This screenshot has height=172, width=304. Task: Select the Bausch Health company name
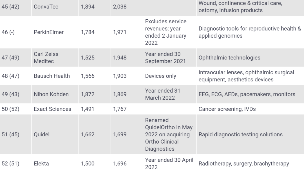tap(52, 76)
